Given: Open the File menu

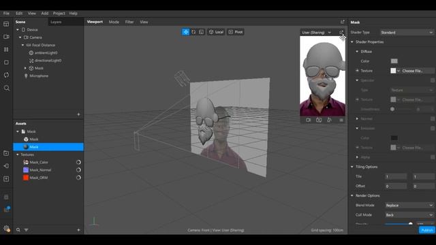Looking at the screenshot, I should pyautogui.click(x=6, y=14).
